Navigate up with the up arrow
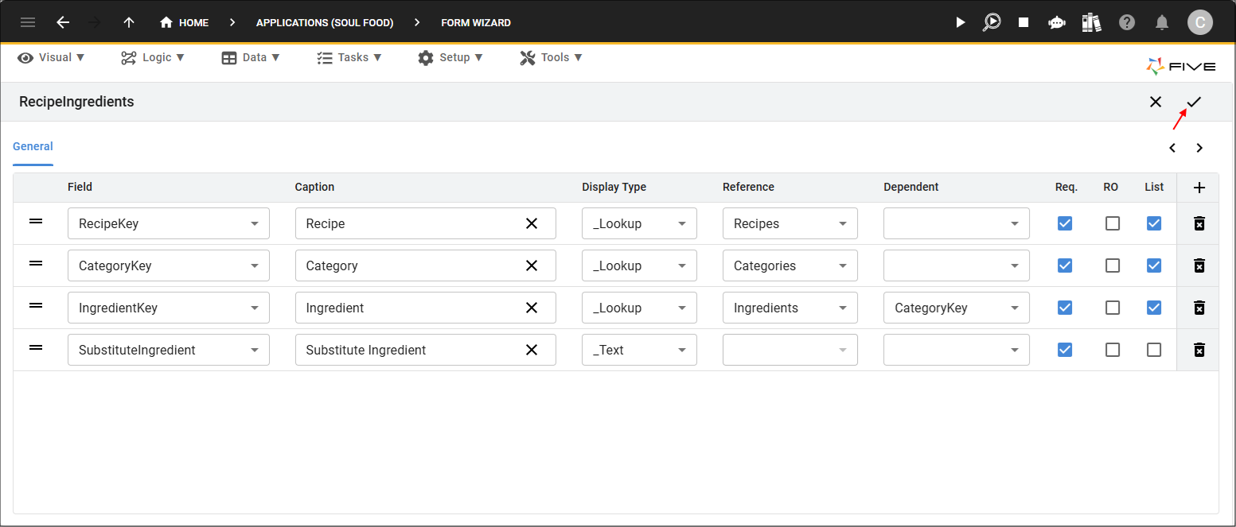This screenshot has width=1236, height=527. pyautogui.click(x=129, y=22)
